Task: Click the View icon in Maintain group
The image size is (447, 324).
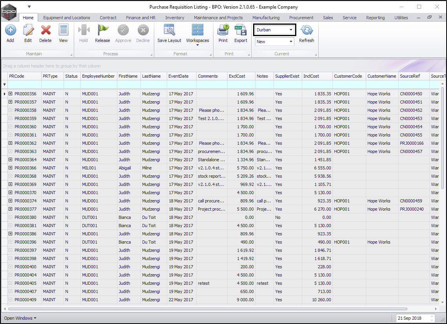Action: (63, 31)
